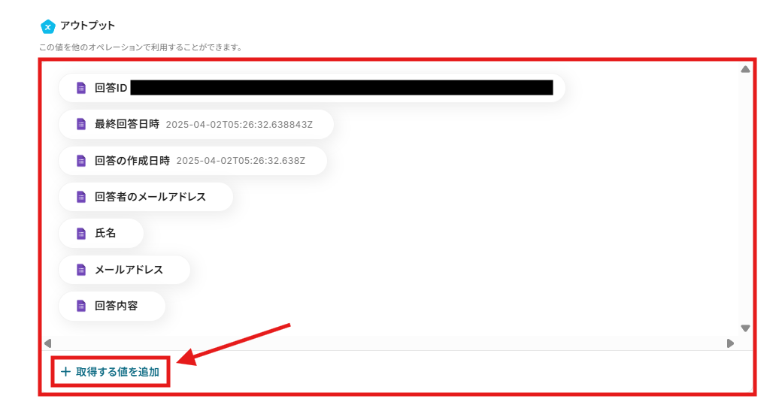Click the scroll down arrow
This screenshot has height=408, width=782.
point(745,328)
